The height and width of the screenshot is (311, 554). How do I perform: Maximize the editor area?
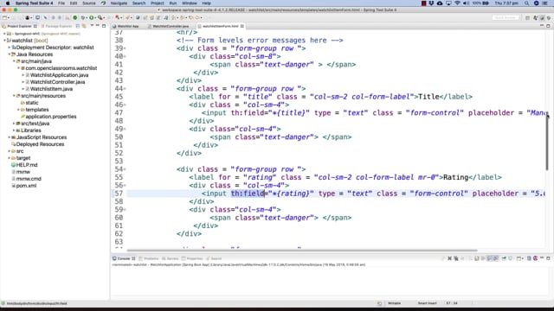point(548,26)
